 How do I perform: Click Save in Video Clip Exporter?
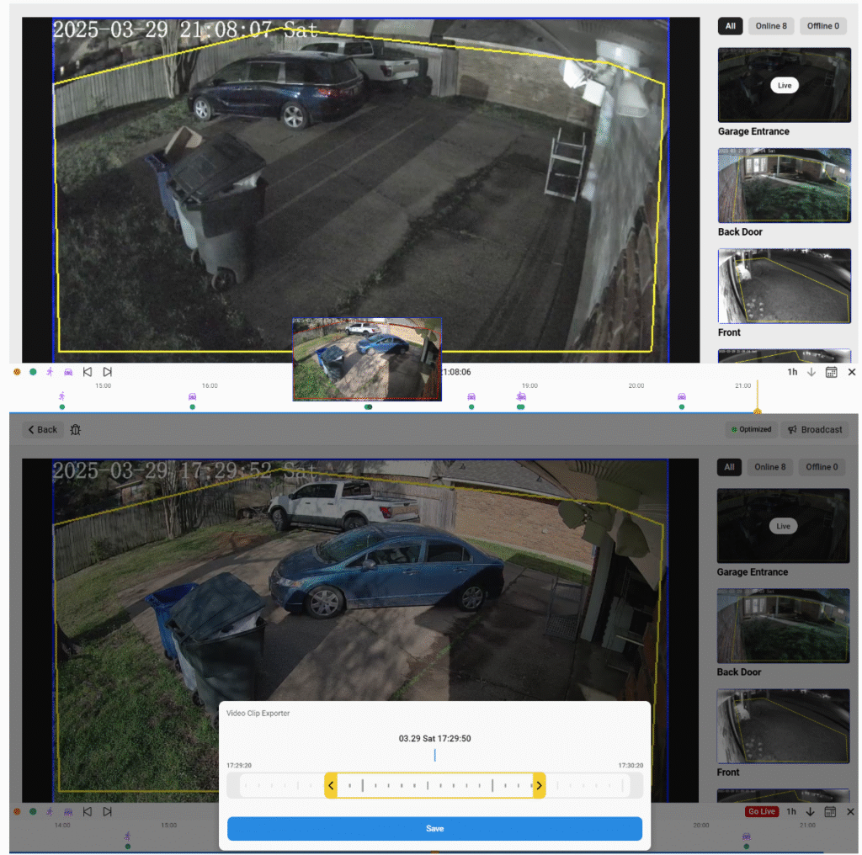click(434, 828)
